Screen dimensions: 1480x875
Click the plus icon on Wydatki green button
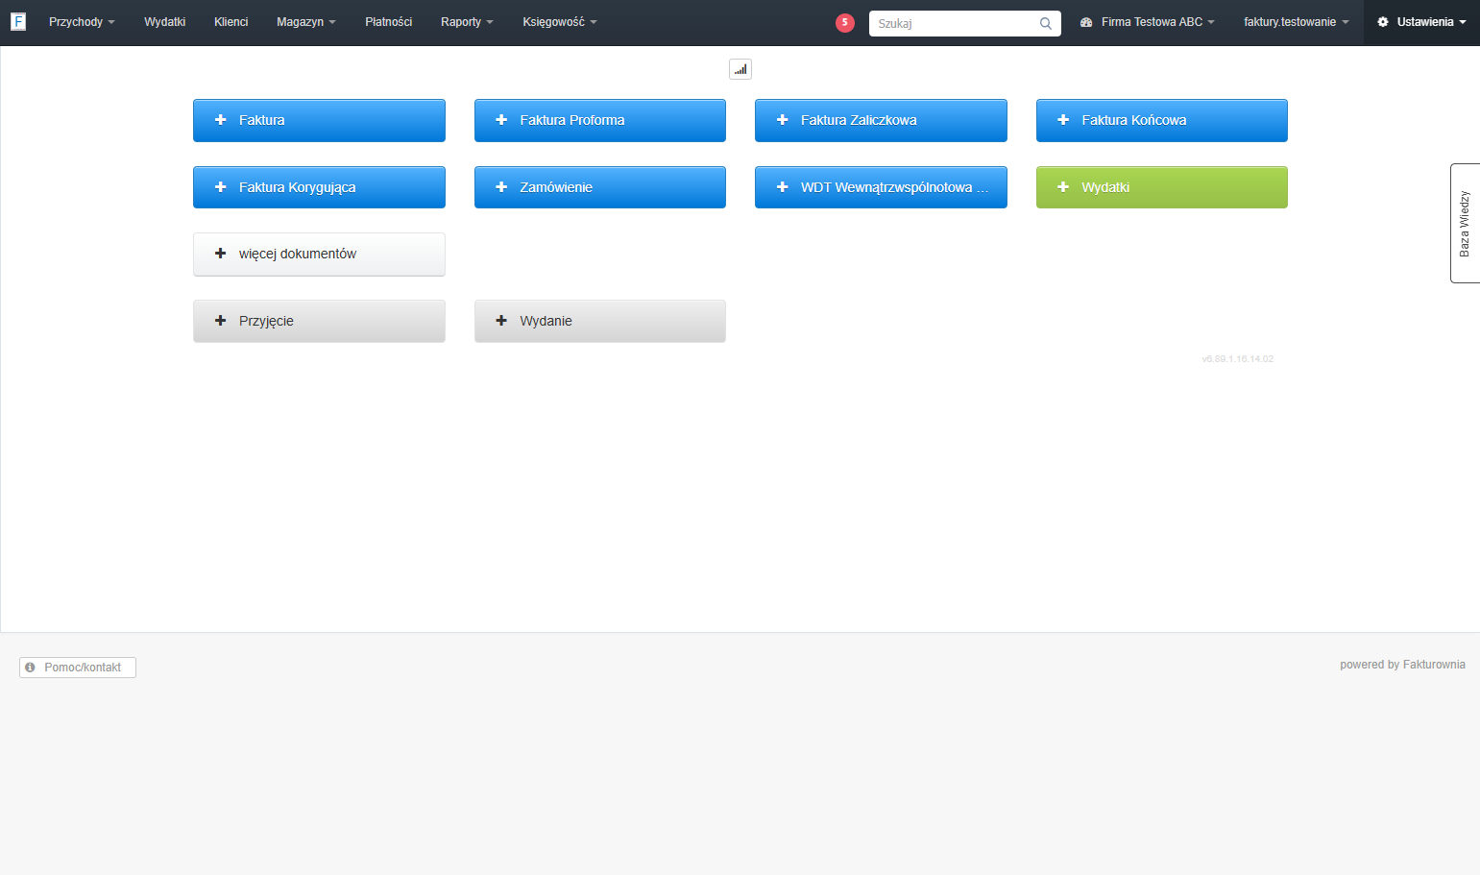tap(1063, 187)
